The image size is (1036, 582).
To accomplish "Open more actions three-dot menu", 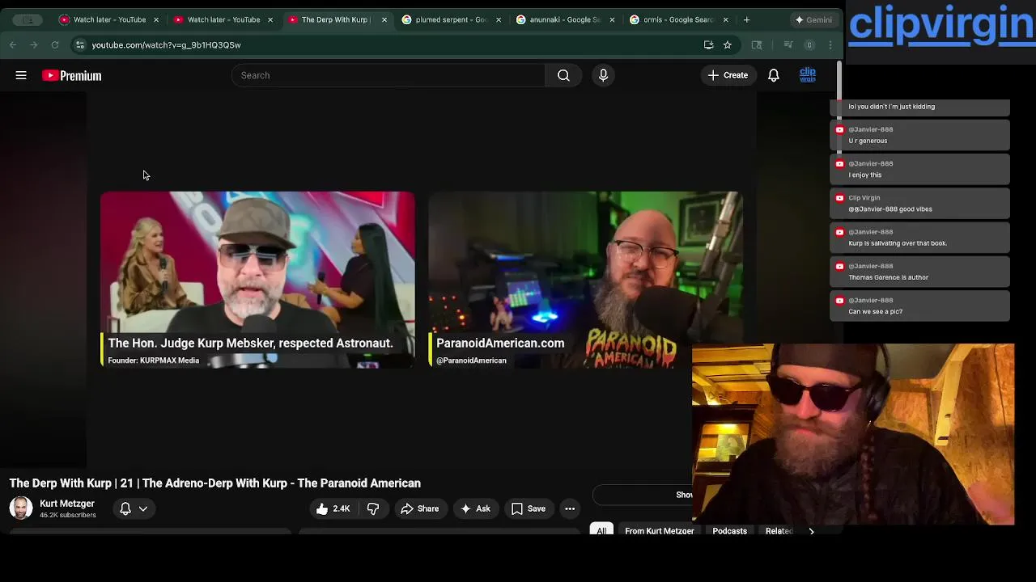I will pos(570,508).
